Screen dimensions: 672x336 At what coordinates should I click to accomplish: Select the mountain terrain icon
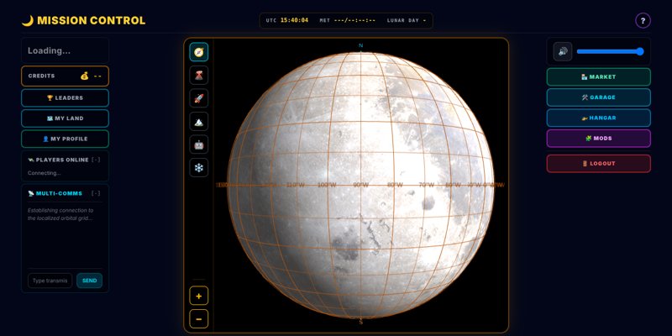pyautogui.click(x=199, y=121)
